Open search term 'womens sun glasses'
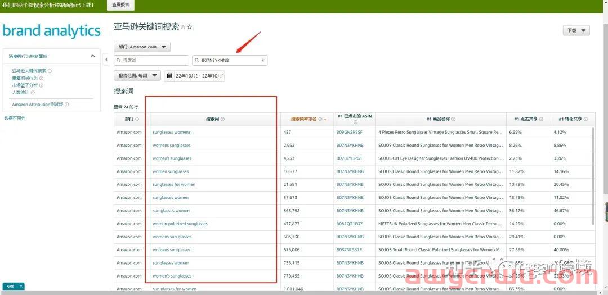608x295 pixels. point(172,237)
